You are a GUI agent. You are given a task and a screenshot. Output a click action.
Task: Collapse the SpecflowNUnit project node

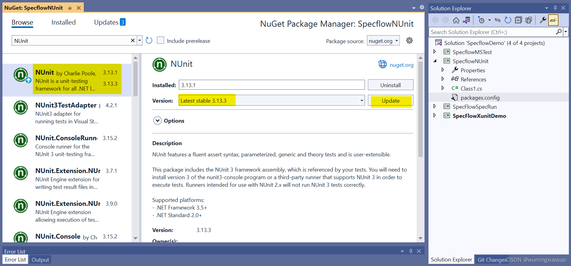click(x=435, y=61)
